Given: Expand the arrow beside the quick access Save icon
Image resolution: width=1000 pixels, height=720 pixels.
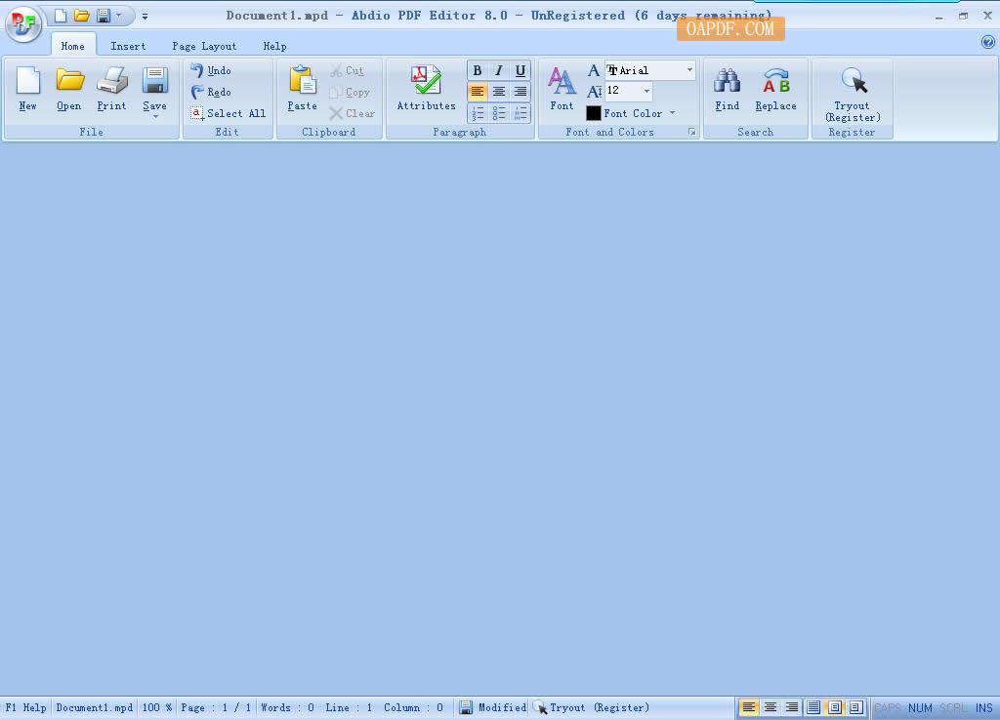Looking at the screenshot, I should coord(118,16).
